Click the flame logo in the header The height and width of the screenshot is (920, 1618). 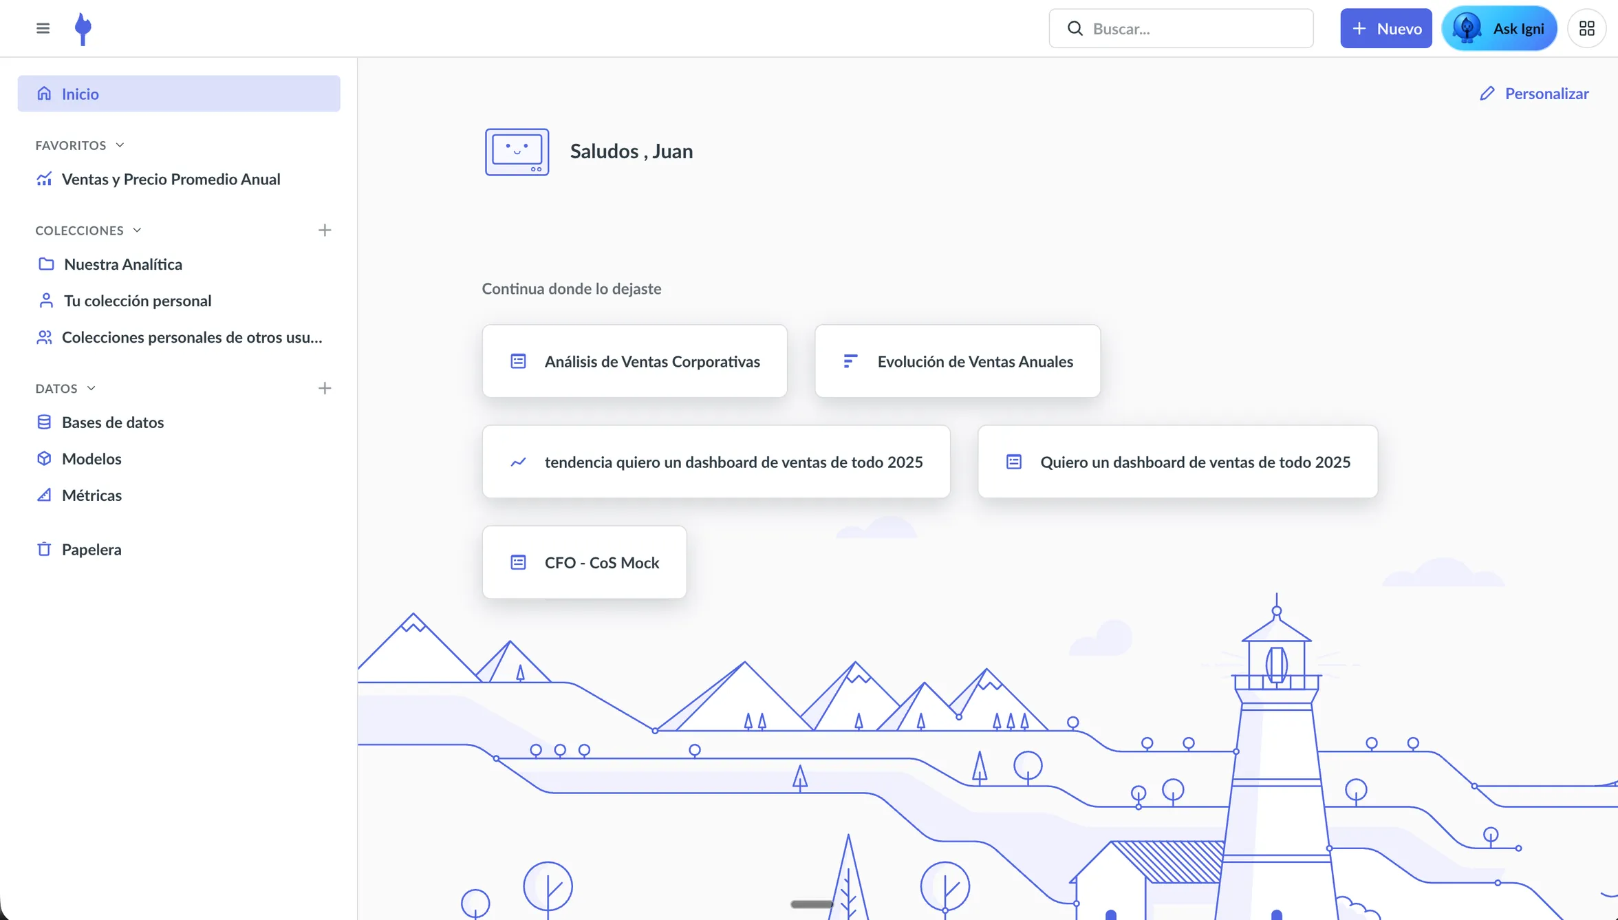83,29
